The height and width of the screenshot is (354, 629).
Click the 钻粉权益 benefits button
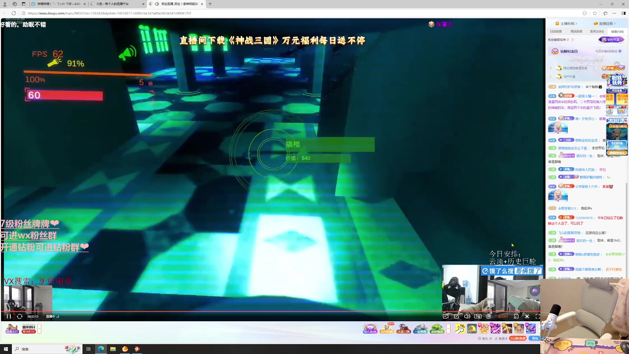pyautogui.click(x=611, y=40)
